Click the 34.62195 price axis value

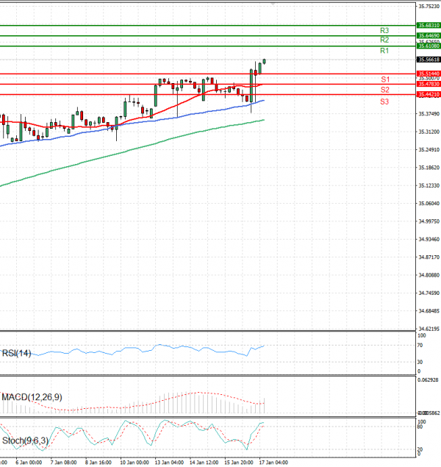click(429, 329)
